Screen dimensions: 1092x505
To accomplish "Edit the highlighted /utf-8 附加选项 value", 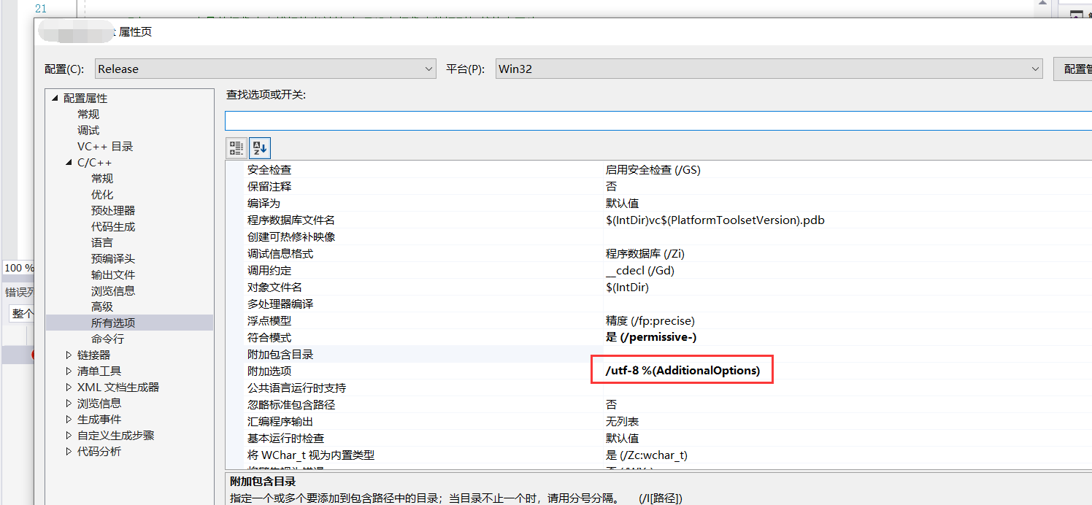I will pyautogui.click(x=682, y=369).
